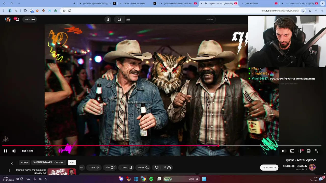Screen dimensions: 326x183
Task: Click the קליפ clip button
Action: pyautogui.click(x=110, y=167)
